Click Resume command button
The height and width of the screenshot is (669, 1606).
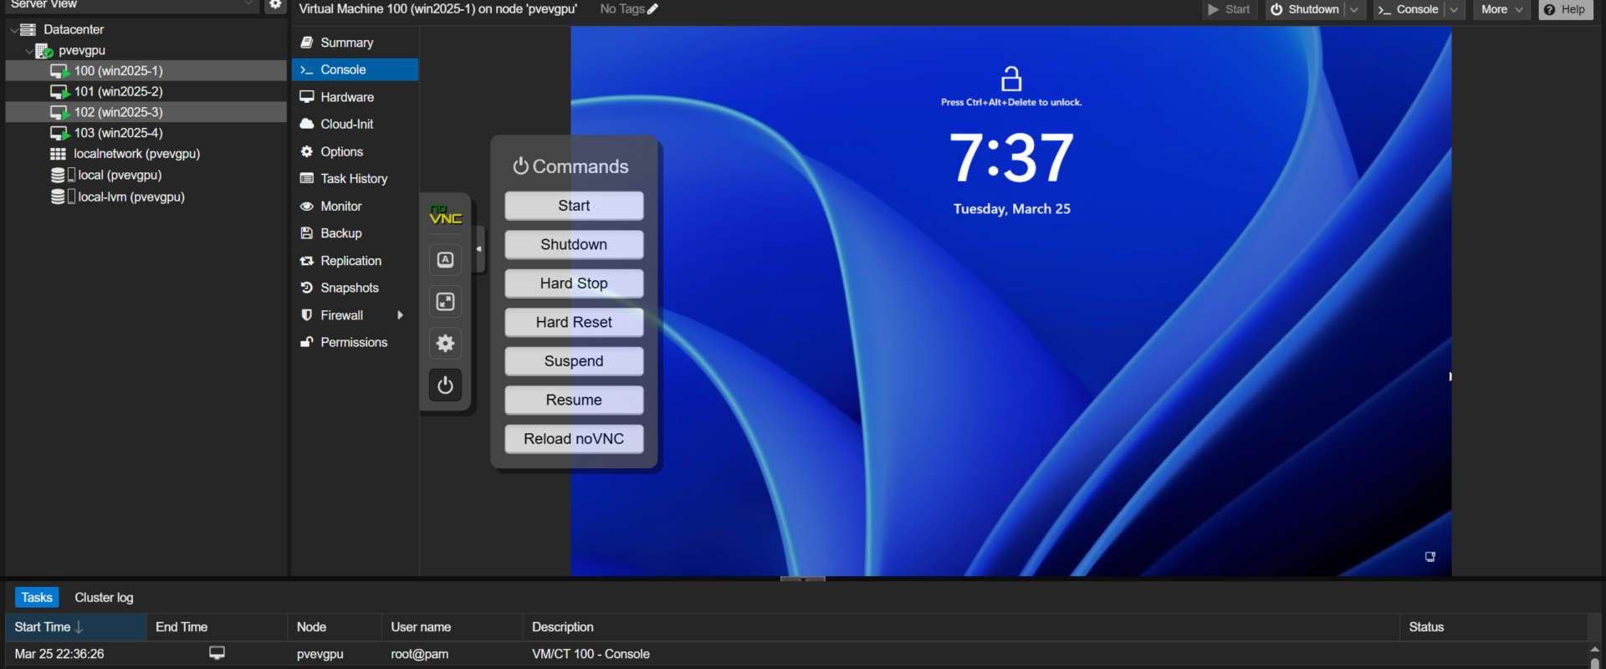pos(574,400)
